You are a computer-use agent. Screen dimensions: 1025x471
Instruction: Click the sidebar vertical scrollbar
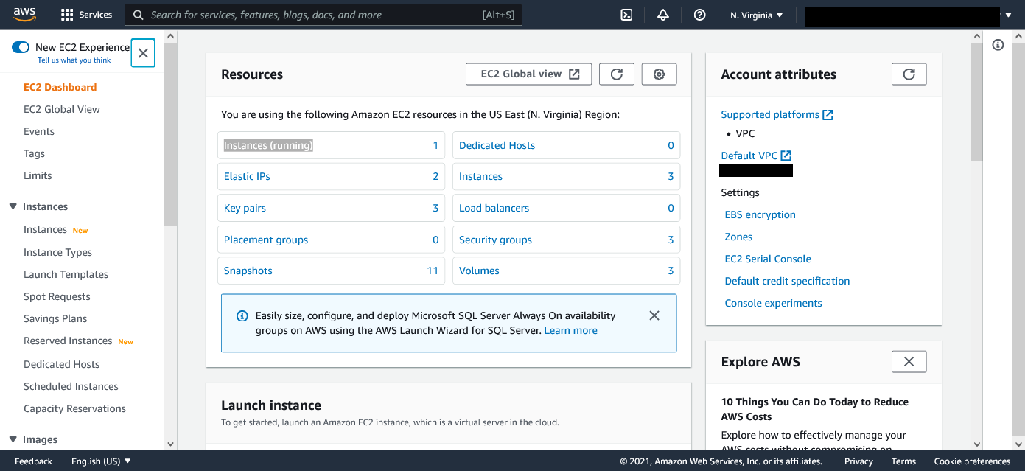pos(170,133)
